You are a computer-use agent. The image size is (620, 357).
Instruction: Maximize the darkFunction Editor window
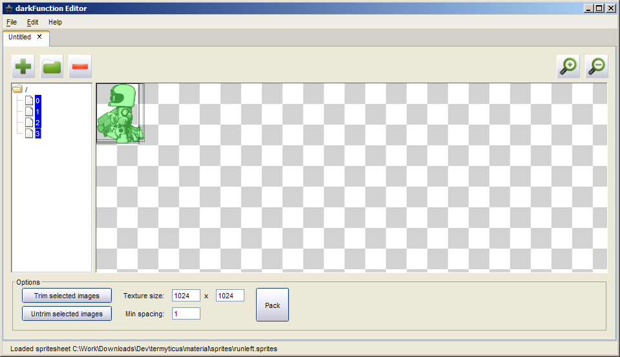pyautogui.click(x=599, y=8)
